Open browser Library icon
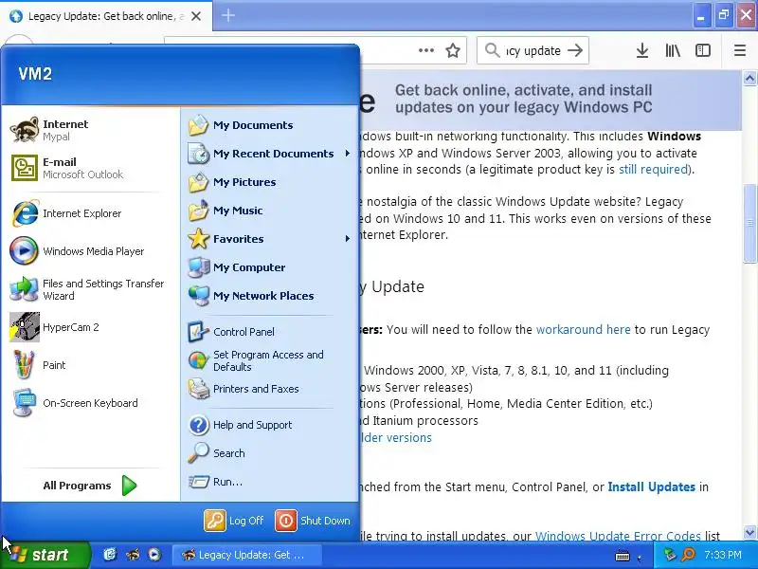 [673, 50]
